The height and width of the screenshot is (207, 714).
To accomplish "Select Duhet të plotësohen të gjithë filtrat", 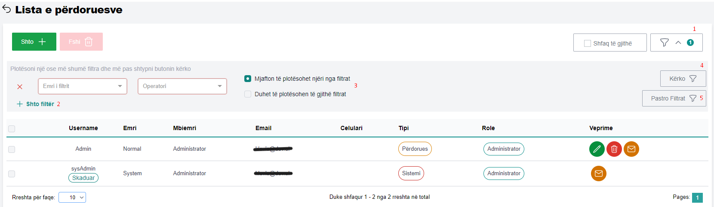I will coord(248,94).
